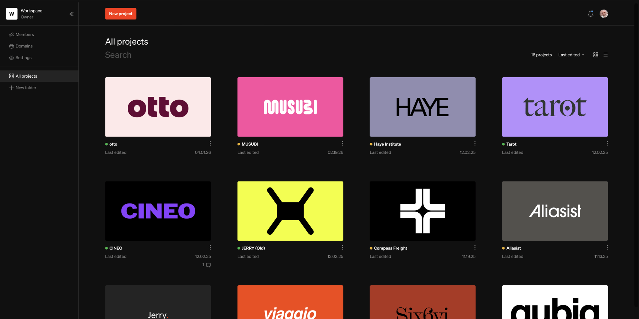Screen dimensions: 639x319
Task: Open Aliasist project options menu
Action: (607, 247)
